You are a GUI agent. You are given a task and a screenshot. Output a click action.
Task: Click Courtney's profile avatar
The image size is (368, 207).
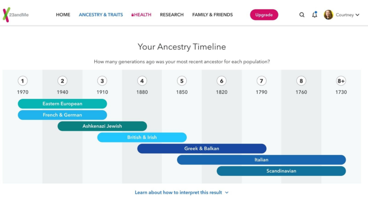pyautogui.click(x=329, y=15)
